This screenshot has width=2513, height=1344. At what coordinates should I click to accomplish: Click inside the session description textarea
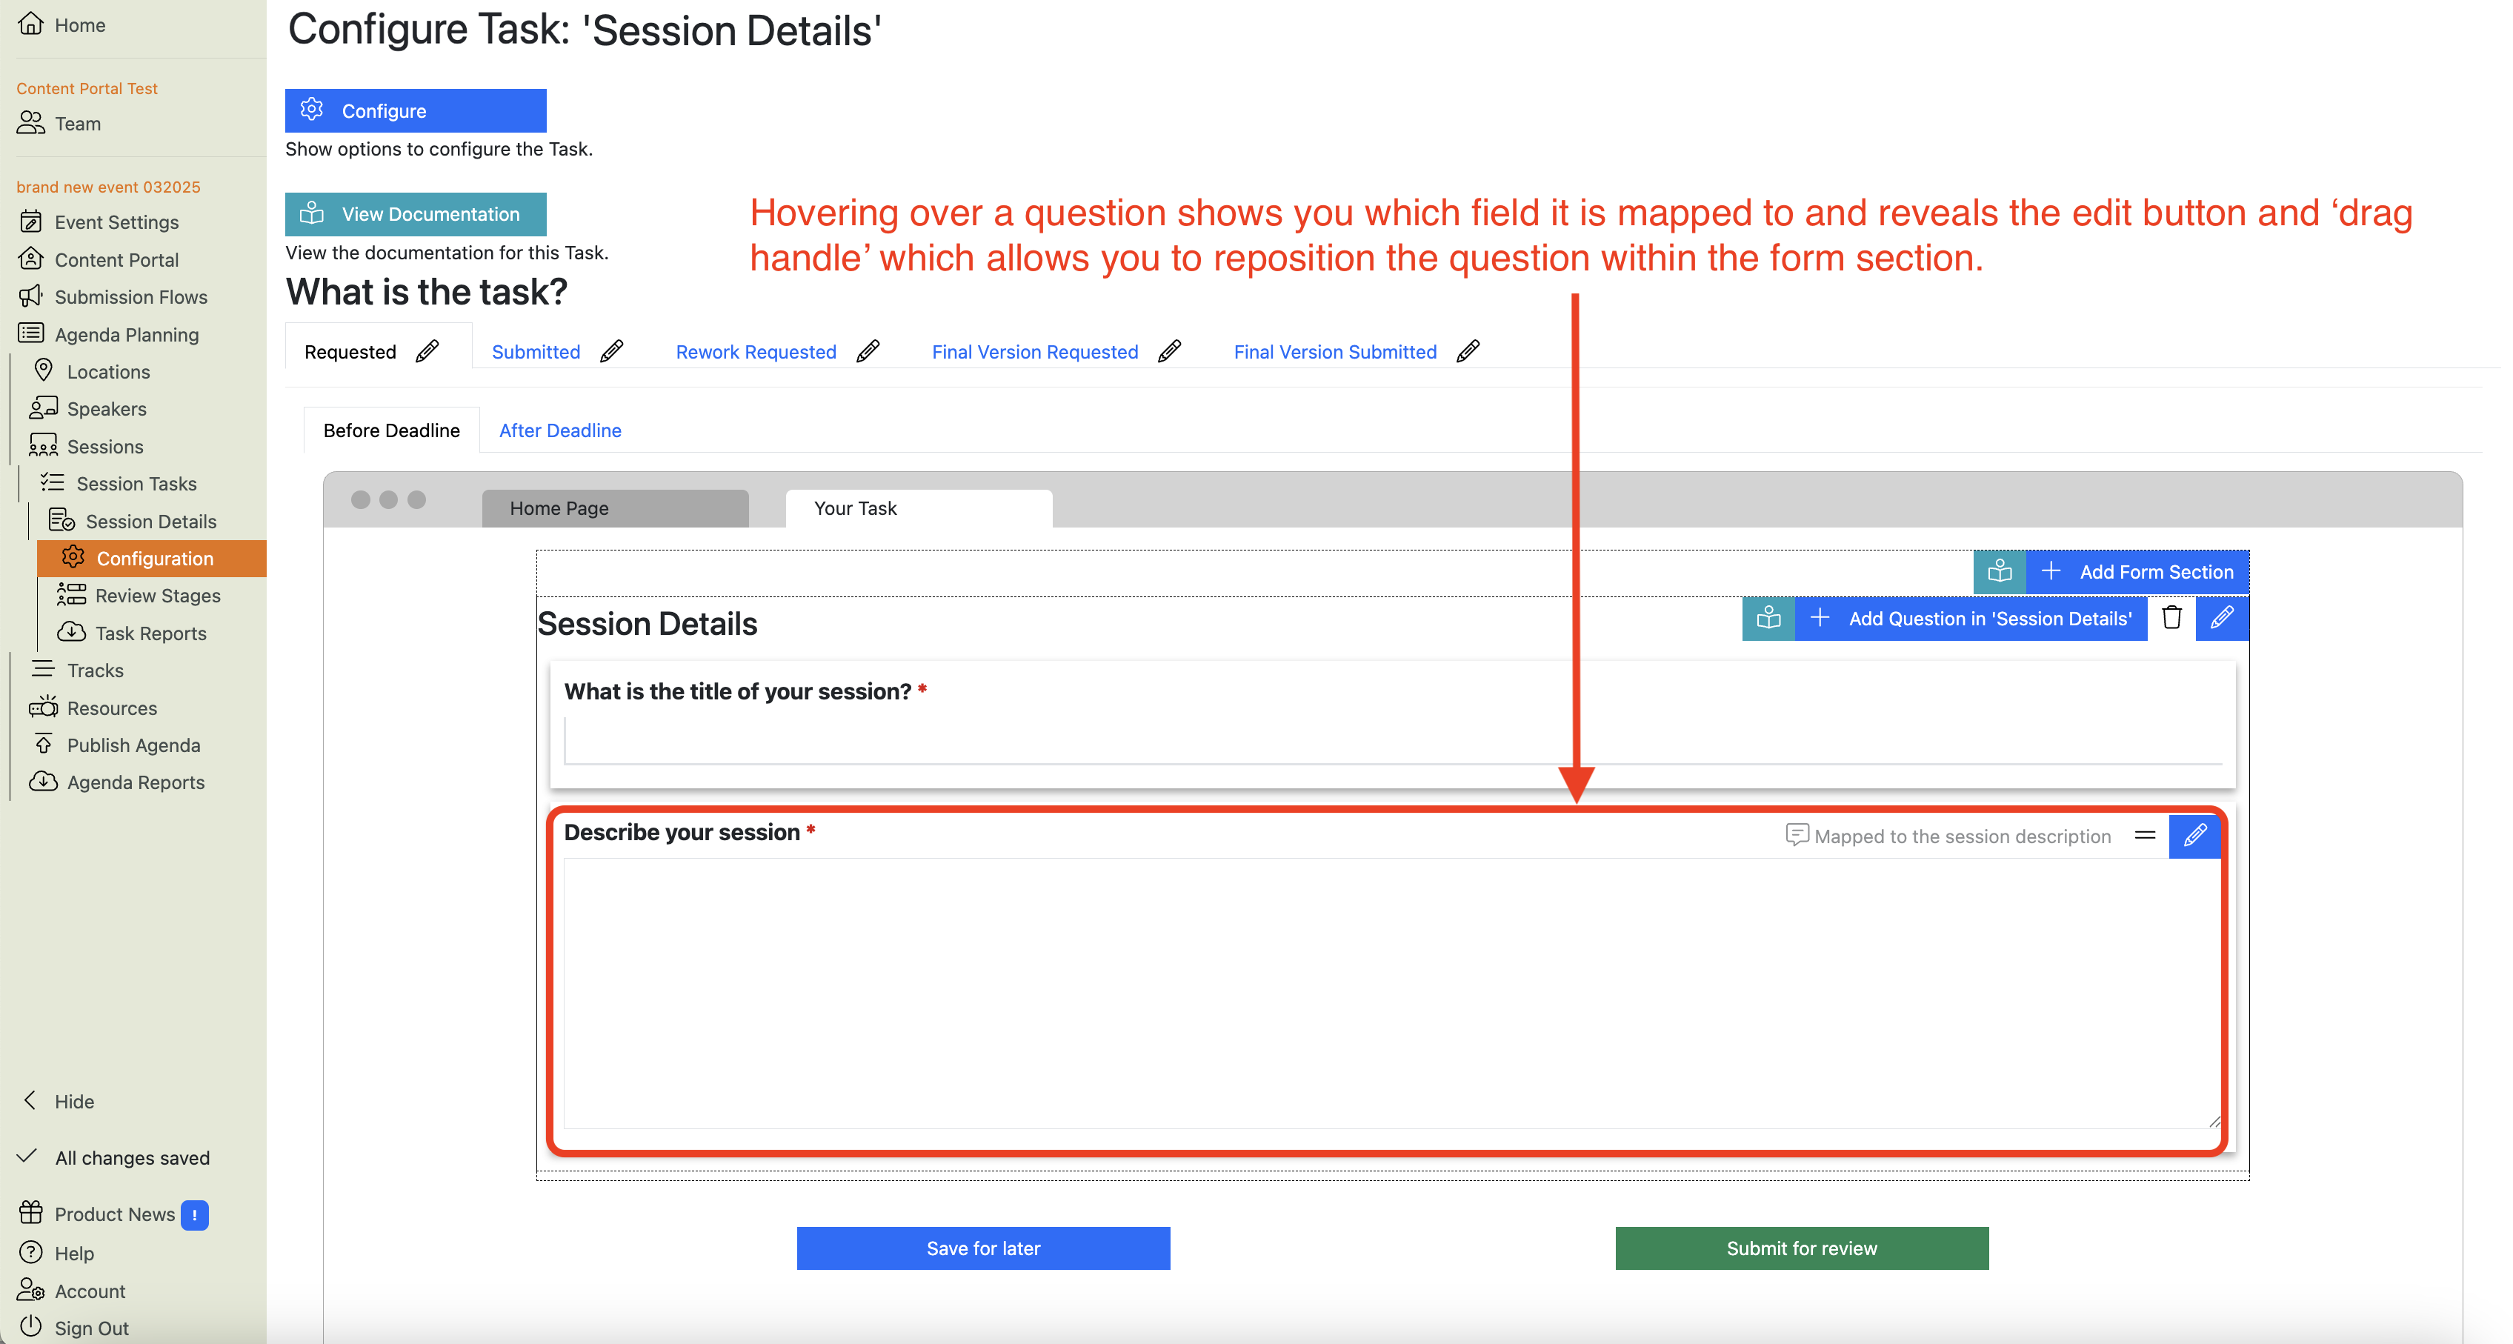click(1393, 994)
